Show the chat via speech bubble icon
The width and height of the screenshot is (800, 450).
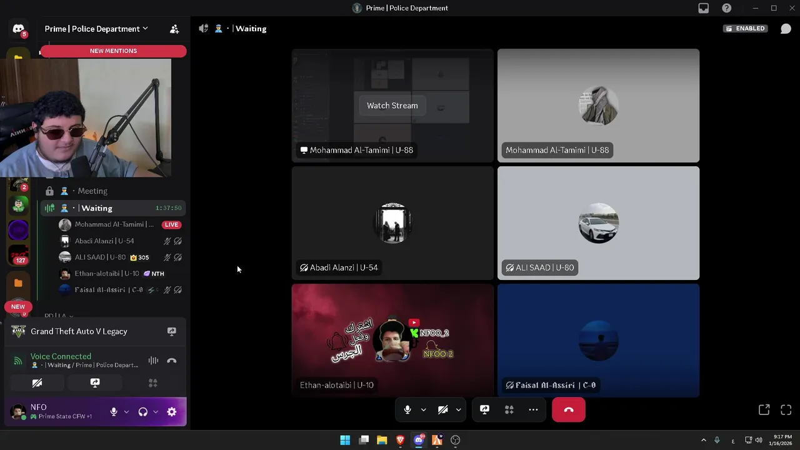point(786,29)
